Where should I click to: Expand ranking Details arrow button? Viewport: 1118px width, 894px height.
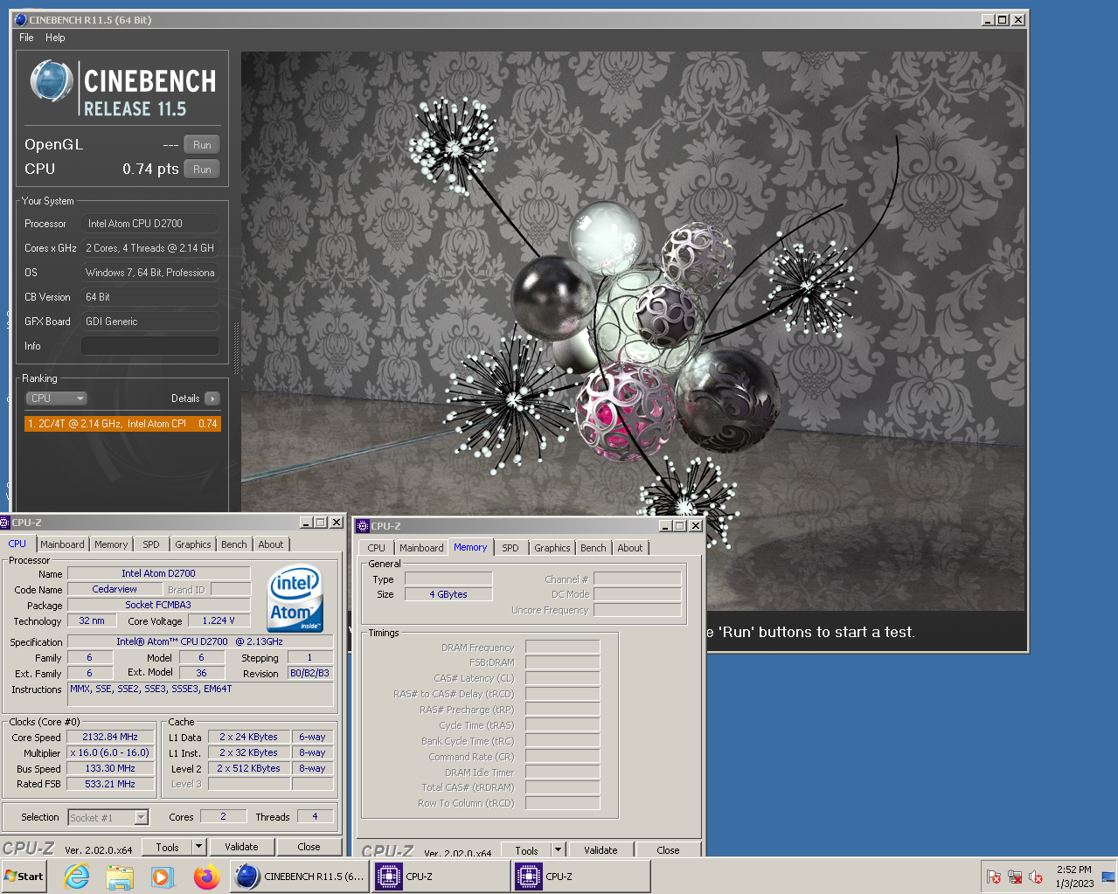[212, 398]
